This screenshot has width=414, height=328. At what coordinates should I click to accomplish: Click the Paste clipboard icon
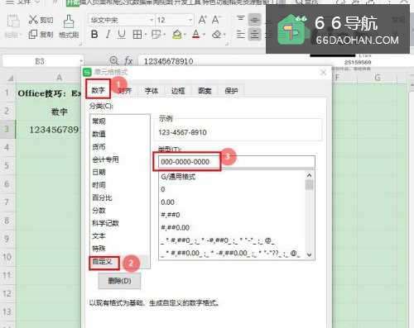13,21
